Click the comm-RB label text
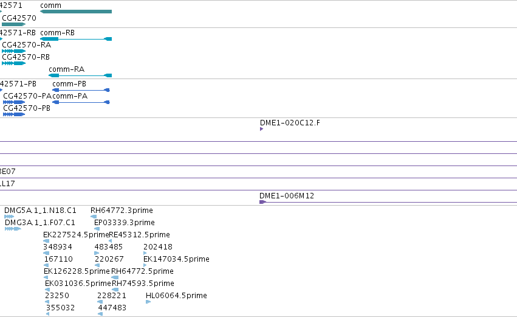 [57, 33]
